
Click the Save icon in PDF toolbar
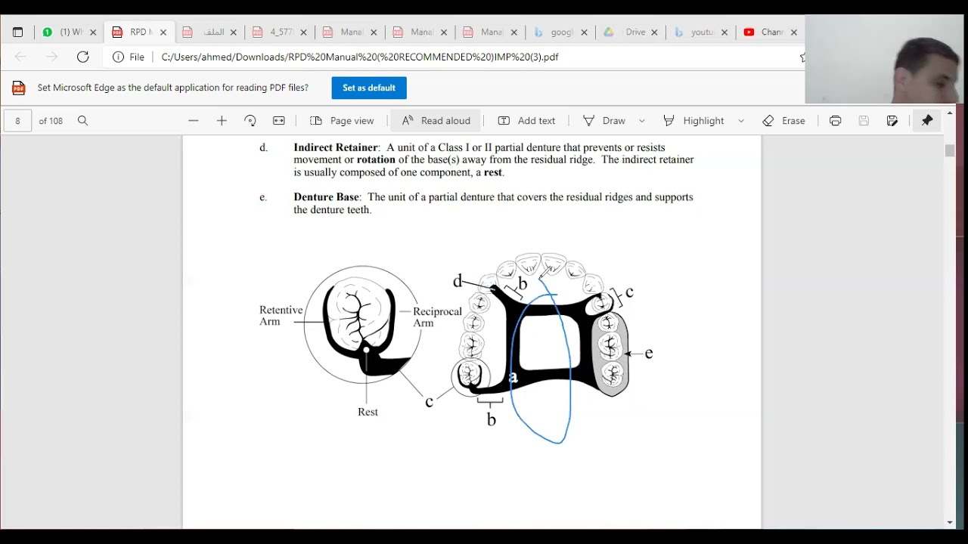864,121
